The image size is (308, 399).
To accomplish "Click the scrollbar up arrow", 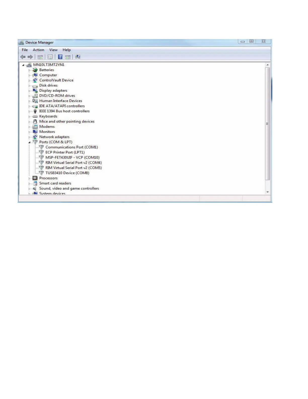I will [267, 65].
